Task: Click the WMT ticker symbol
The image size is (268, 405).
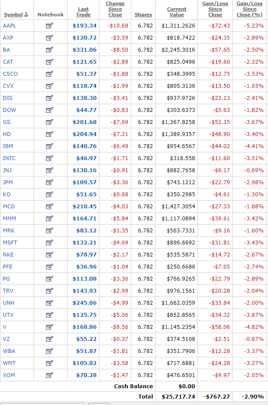Action: pos(9,363)
